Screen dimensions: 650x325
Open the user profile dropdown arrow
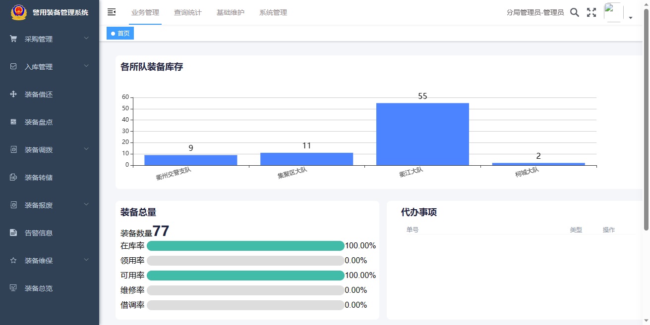click(631, 18)
